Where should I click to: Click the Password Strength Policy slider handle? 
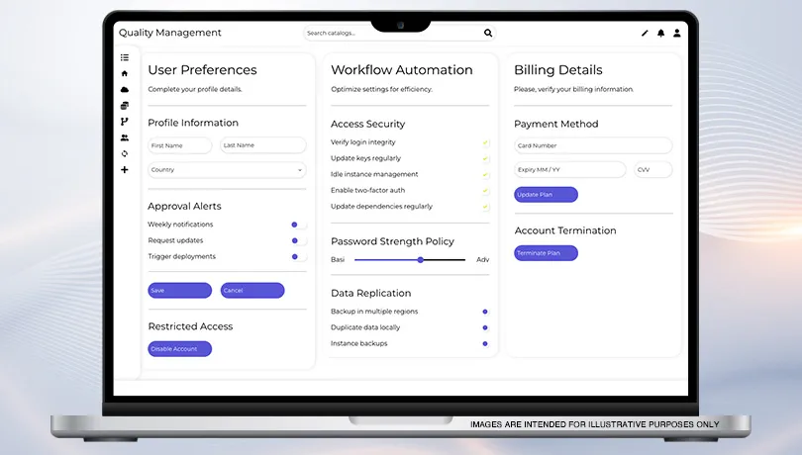[421, 259]
